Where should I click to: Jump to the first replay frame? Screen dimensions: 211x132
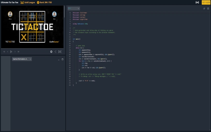point(4,51)
